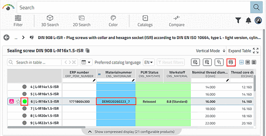The width and height of the screenshot is (266, 136).
Task: Open the EN catalog language dropdown
Action: (149, 62)
